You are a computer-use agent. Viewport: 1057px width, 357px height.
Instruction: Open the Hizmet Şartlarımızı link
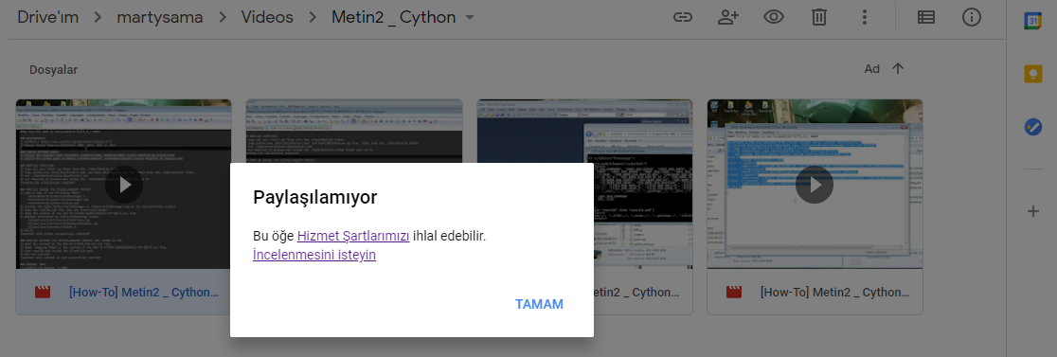click(353, 237)
